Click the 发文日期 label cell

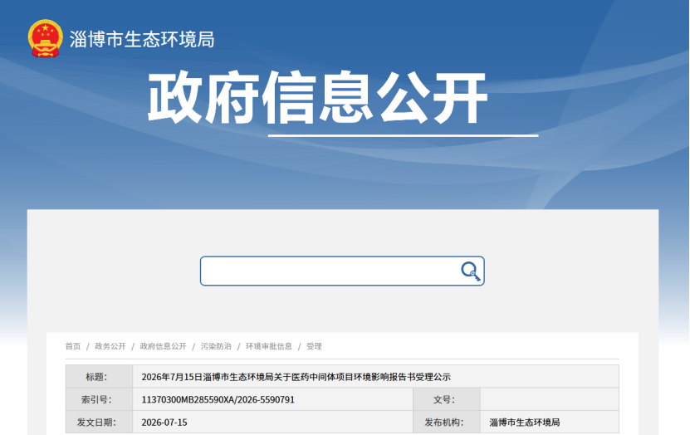(x=99, y=423)
